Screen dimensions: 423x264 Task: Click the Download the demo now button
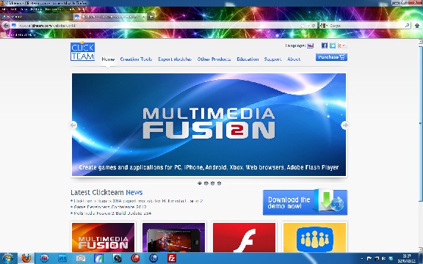coord(305,202)
